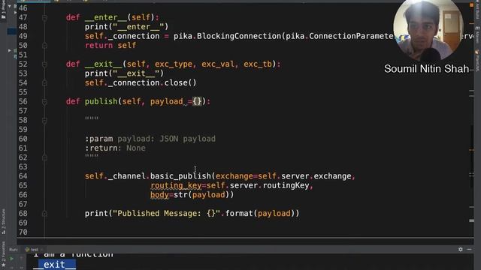Click the orange inspection status indicator
The width and height of the screenshot is (481, 270).
[x=471, y=5]
